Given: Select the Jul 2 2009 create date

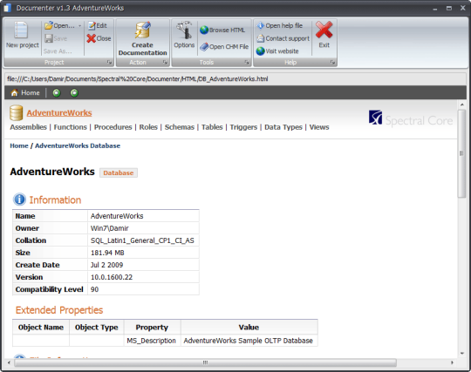Looking at the screenshot, I should (x=106, y=265).
